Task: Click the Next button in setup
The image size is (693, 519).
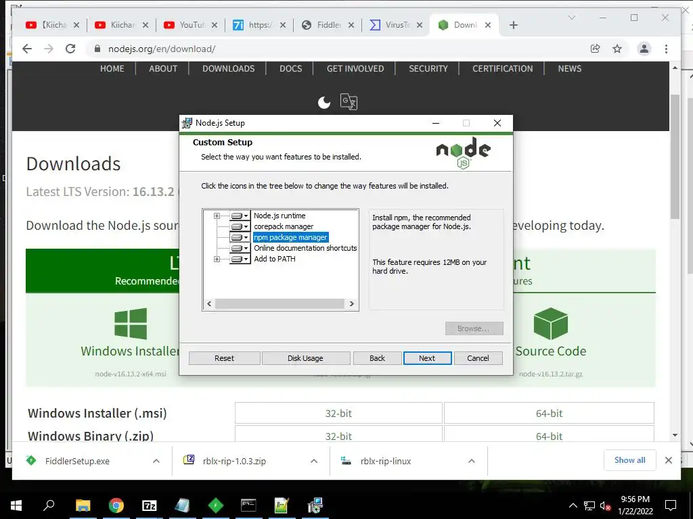Action: click(427, 358)
